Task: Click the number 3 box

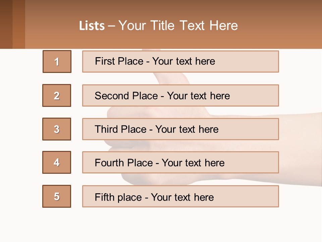Action: click(57, 129)
